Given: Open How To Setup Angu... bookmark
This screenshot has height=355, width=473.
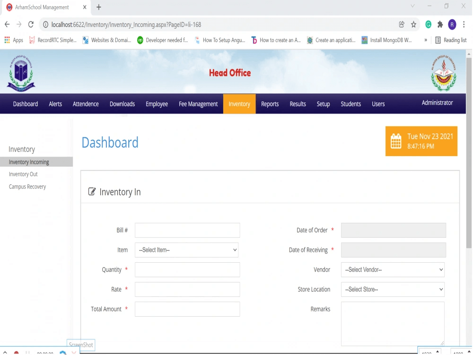Looking at the screenshot, I should point(220,40).
